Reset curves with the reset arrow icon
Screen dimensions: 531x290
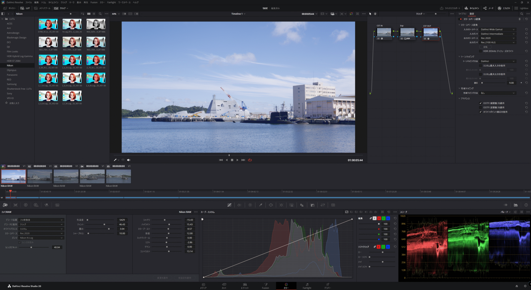pyautogui.click(x=389, y=212)
